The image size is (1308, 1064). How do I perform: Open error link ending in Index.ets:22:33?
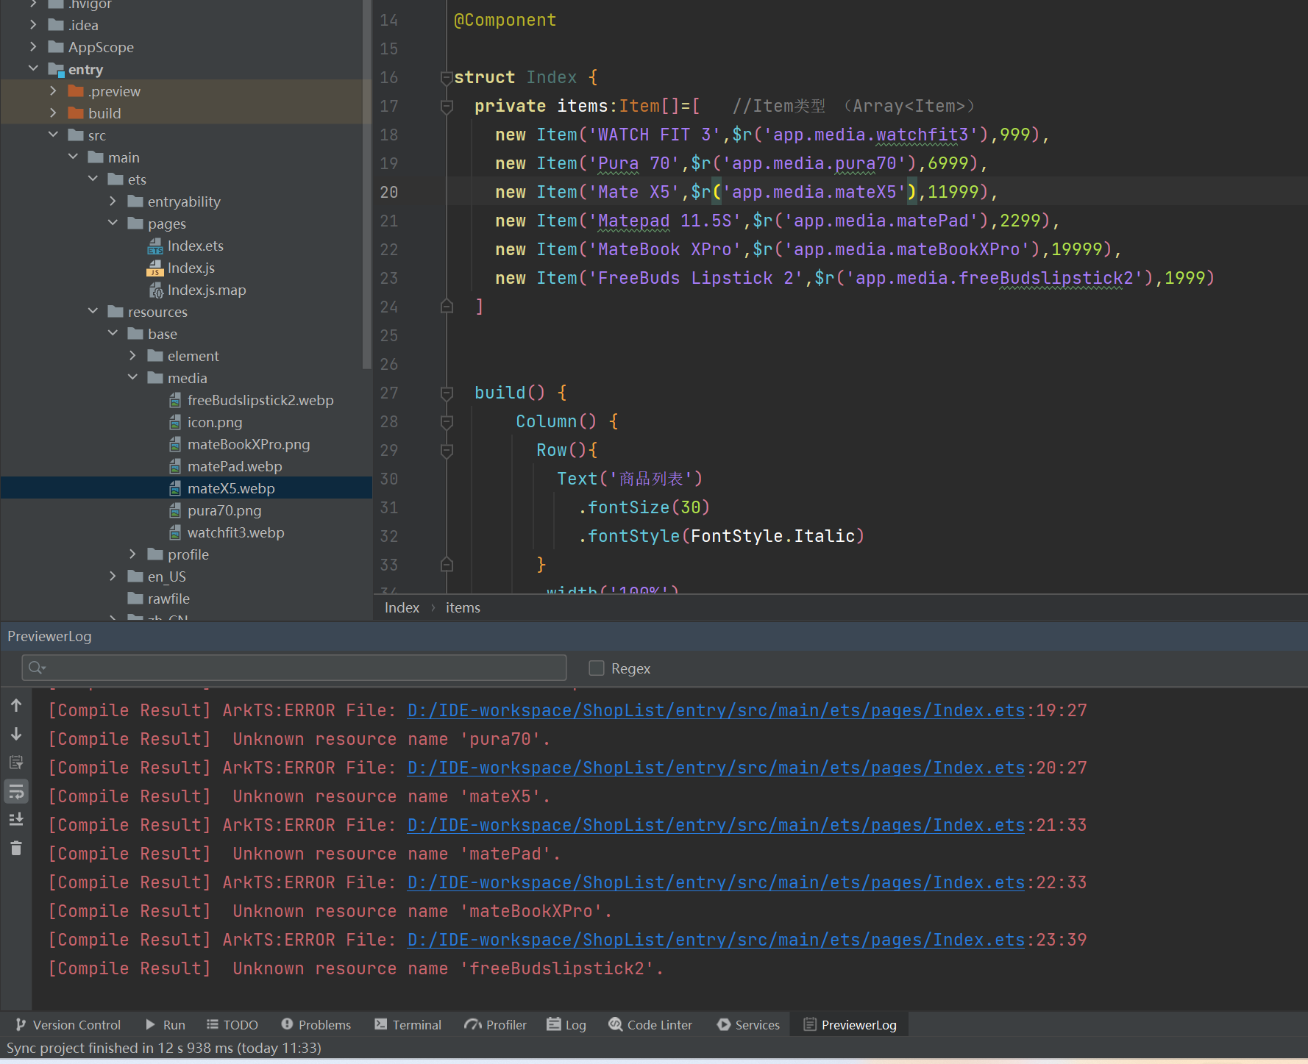coord(716,882)
